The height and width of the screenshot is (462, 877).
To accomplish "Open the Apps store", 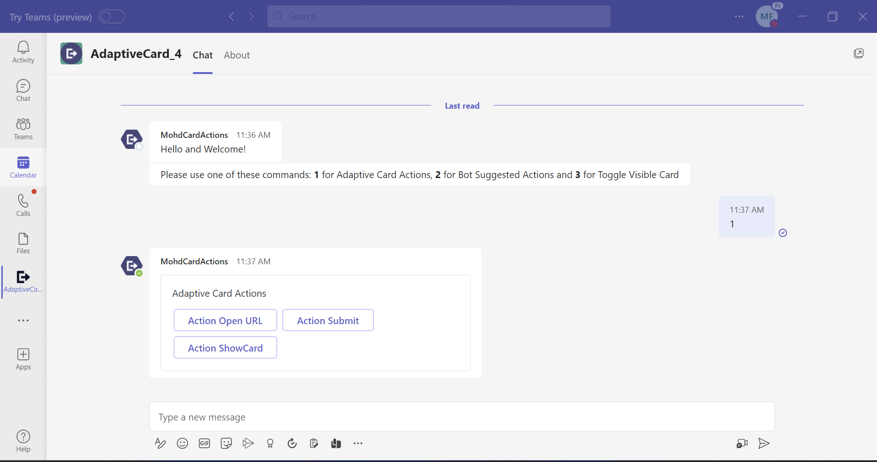I will [x=23, y=359].
